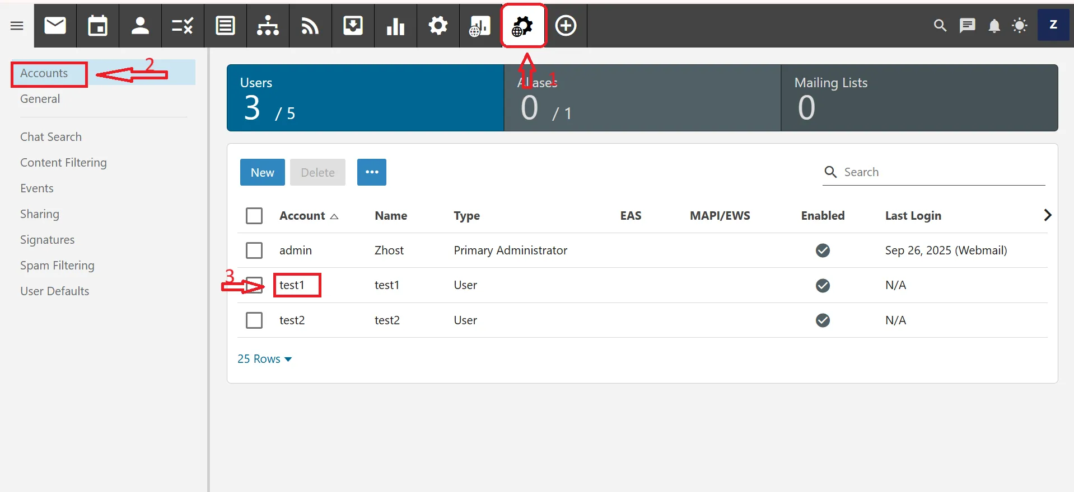Screen dimensions: 1074x492
Task: Open the three-dots more actions menu
Action: tap(372, 172)
